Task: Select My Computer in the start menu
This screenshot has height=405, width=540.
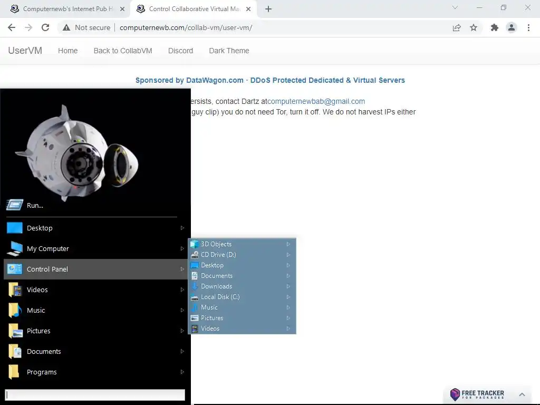Action: [x=96, y=249]
